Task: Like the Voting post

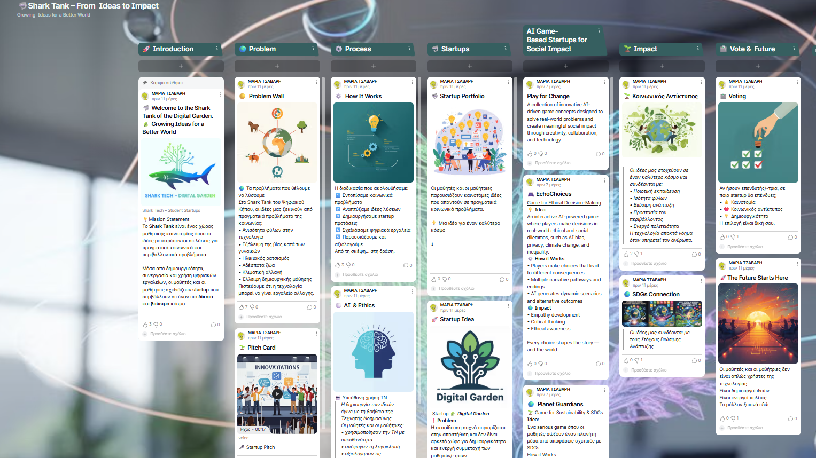Action: point(722,237)
